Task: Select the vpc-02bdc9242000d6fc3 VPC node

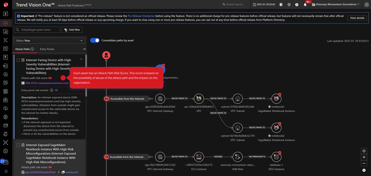Action: [x=199, y=98]
